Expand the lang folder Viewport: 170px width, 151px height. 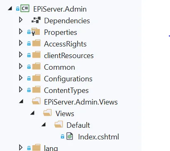pyautogui.click(x=21, y=147)
